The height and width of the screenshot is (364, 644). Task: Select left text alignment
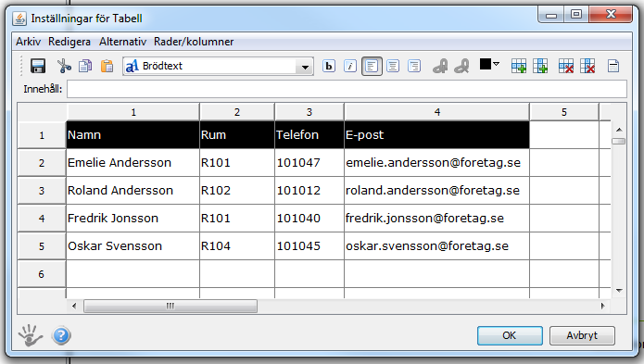(x=372, y=66)
